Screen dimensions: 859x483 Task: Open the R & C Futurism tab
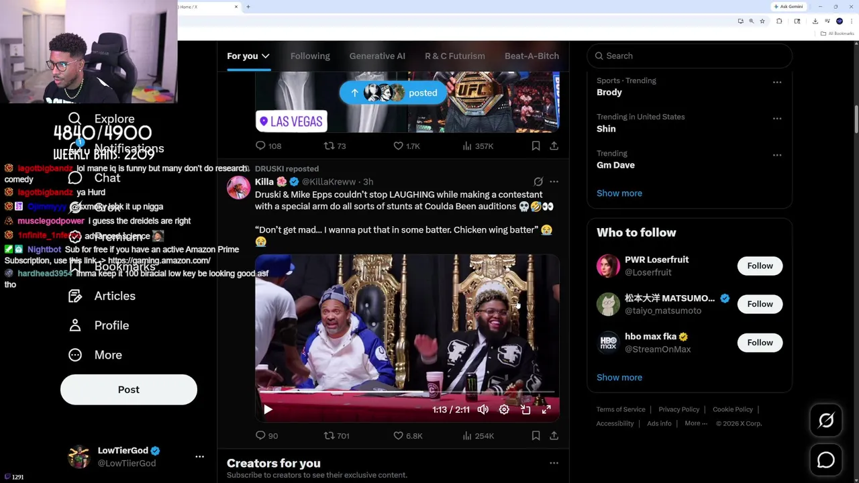pyautogui.click(x=454, y=56)
